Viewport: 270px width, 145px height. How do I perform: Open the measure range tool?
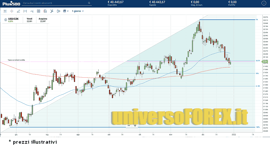click(x=25, y=11)
